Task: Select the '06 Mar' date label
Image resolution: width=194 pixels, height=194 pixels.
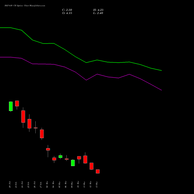Action: pyautogui.click(x=66, y=185)
